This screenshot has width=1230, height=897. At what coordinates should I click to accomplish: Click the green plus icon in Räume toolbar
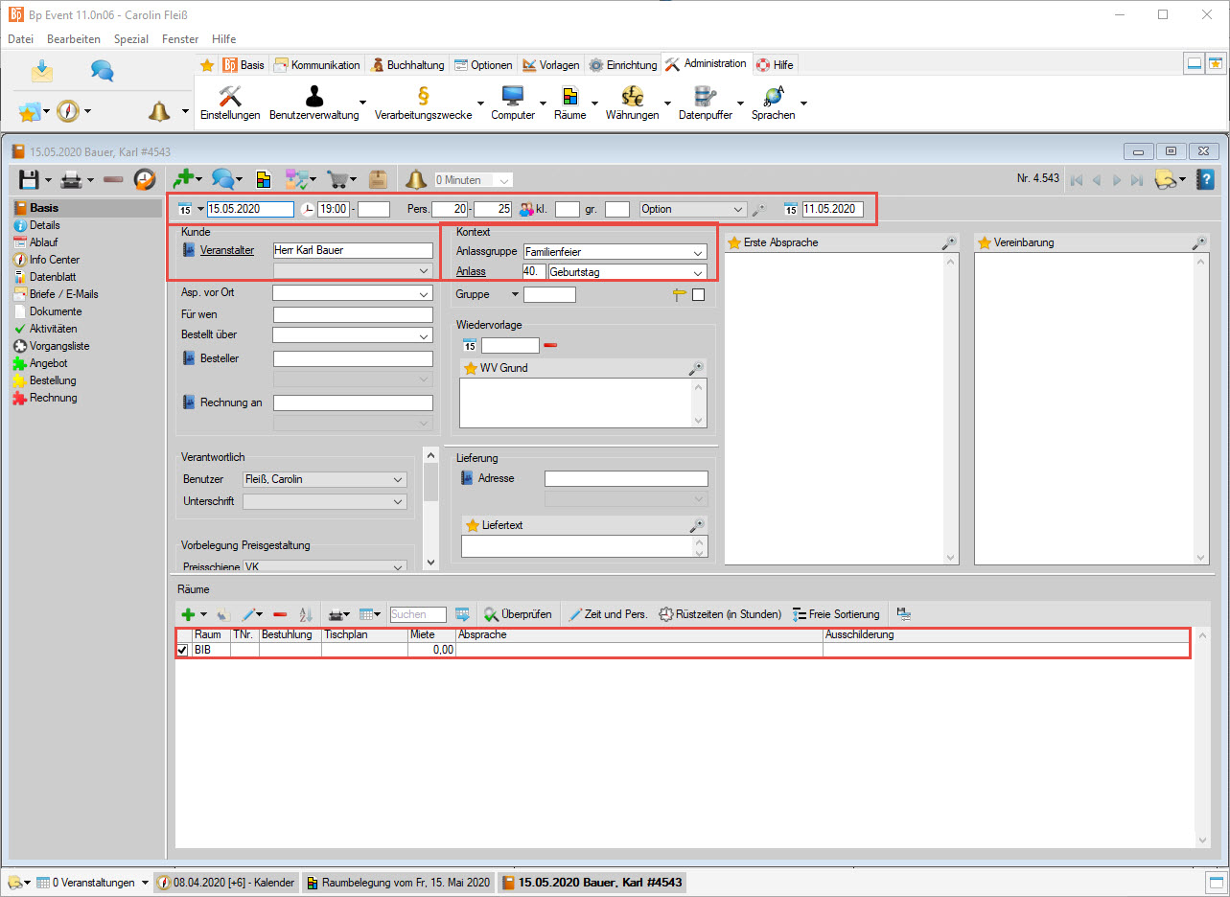tap(188, 614)
